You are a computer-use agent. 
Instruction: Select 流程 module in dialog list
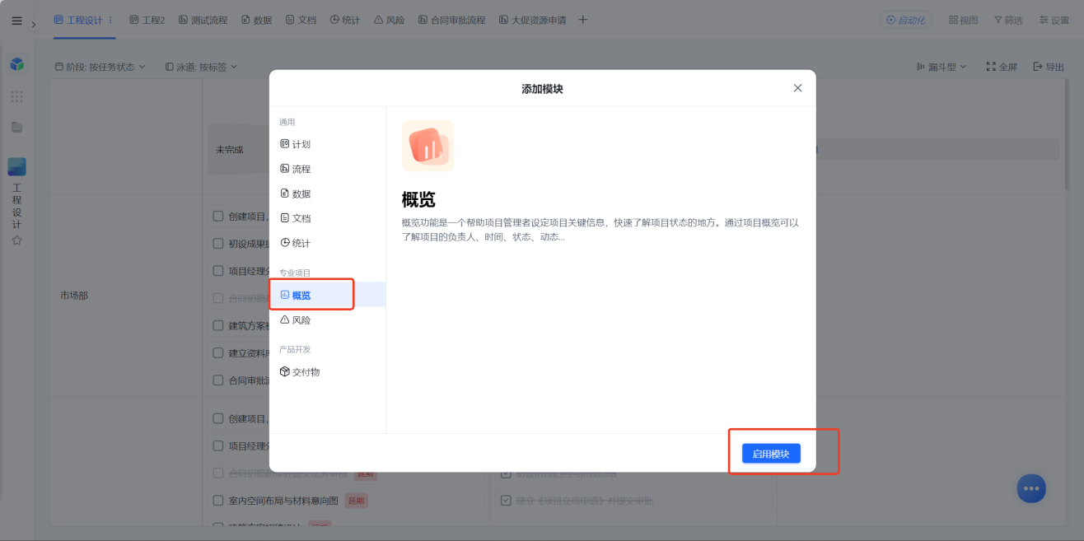pos(328,169)
